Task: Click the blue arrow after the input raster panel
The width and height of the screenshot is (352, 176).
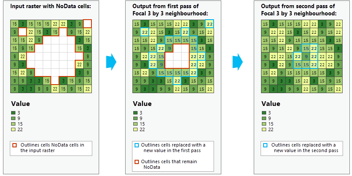Action: coord(111,62)
